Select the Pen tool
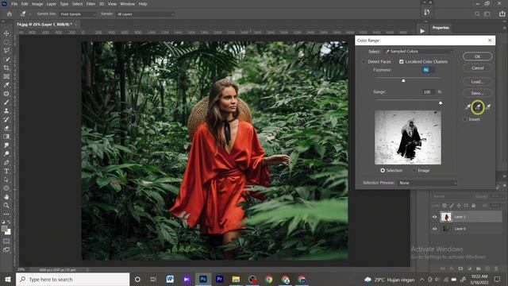The image size is (508, 286). tap(6, 162)
